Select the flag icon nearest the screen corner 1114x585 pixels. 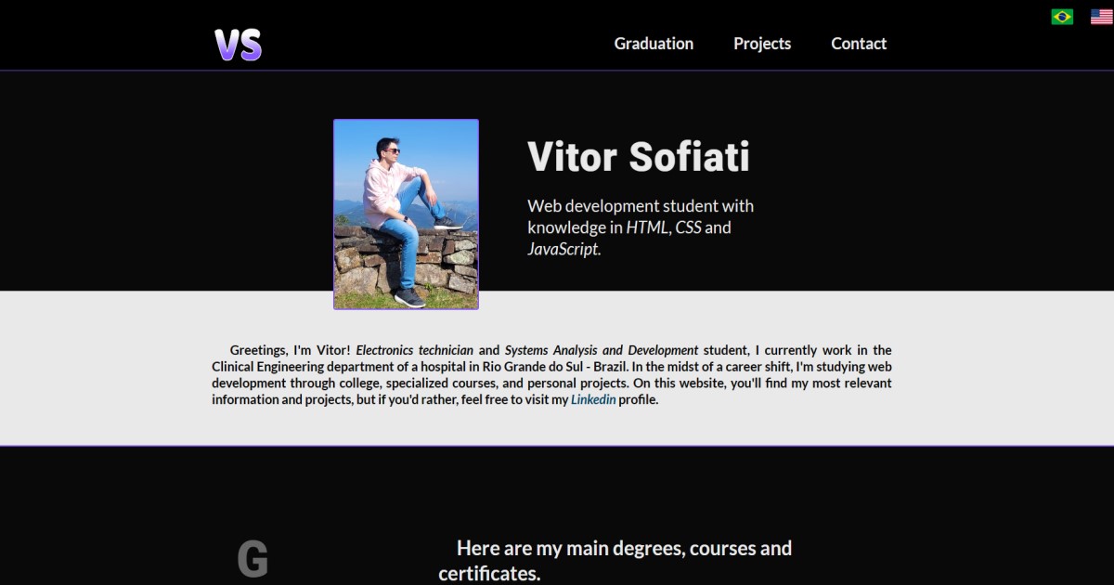[x=1099, y=16]
